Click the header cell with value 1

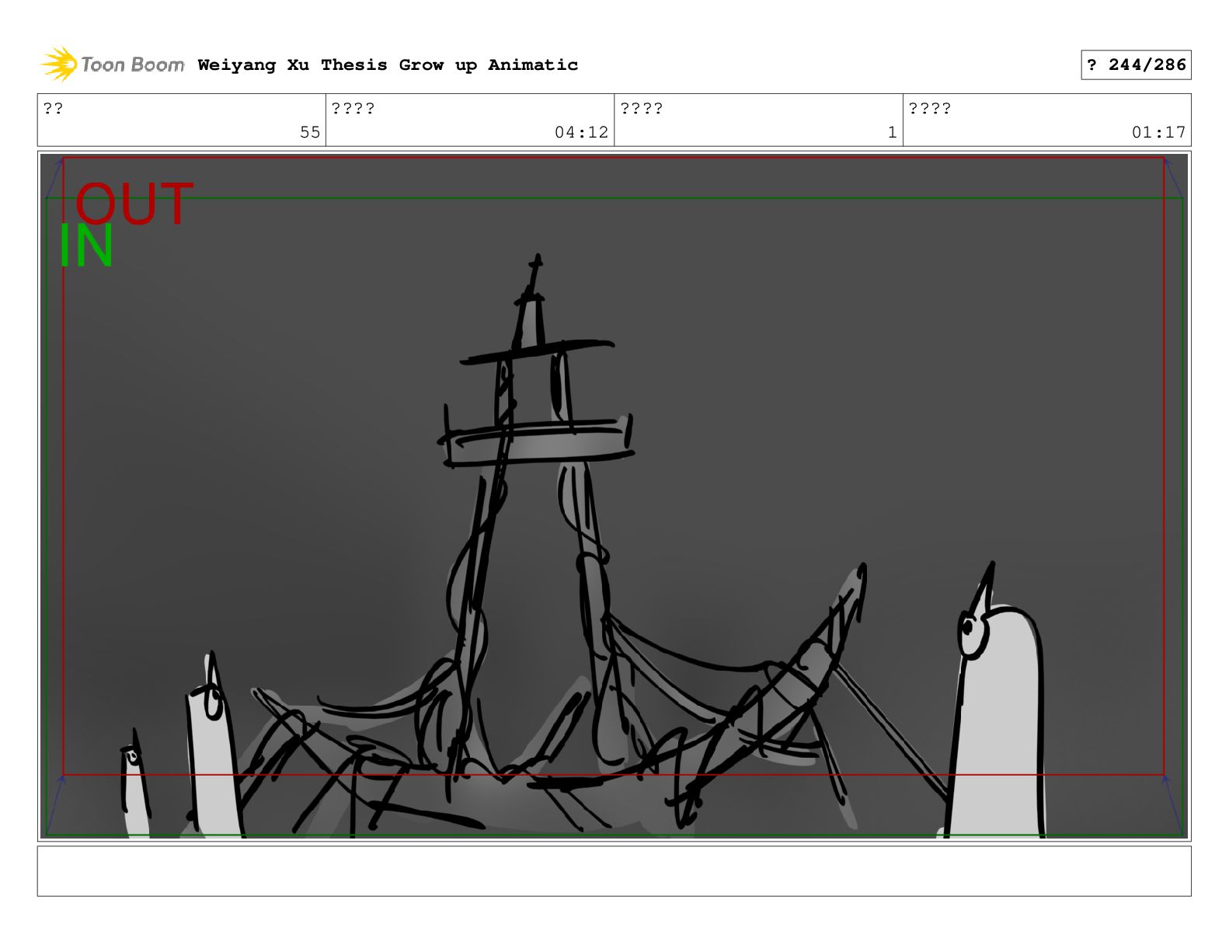point(758,120)
